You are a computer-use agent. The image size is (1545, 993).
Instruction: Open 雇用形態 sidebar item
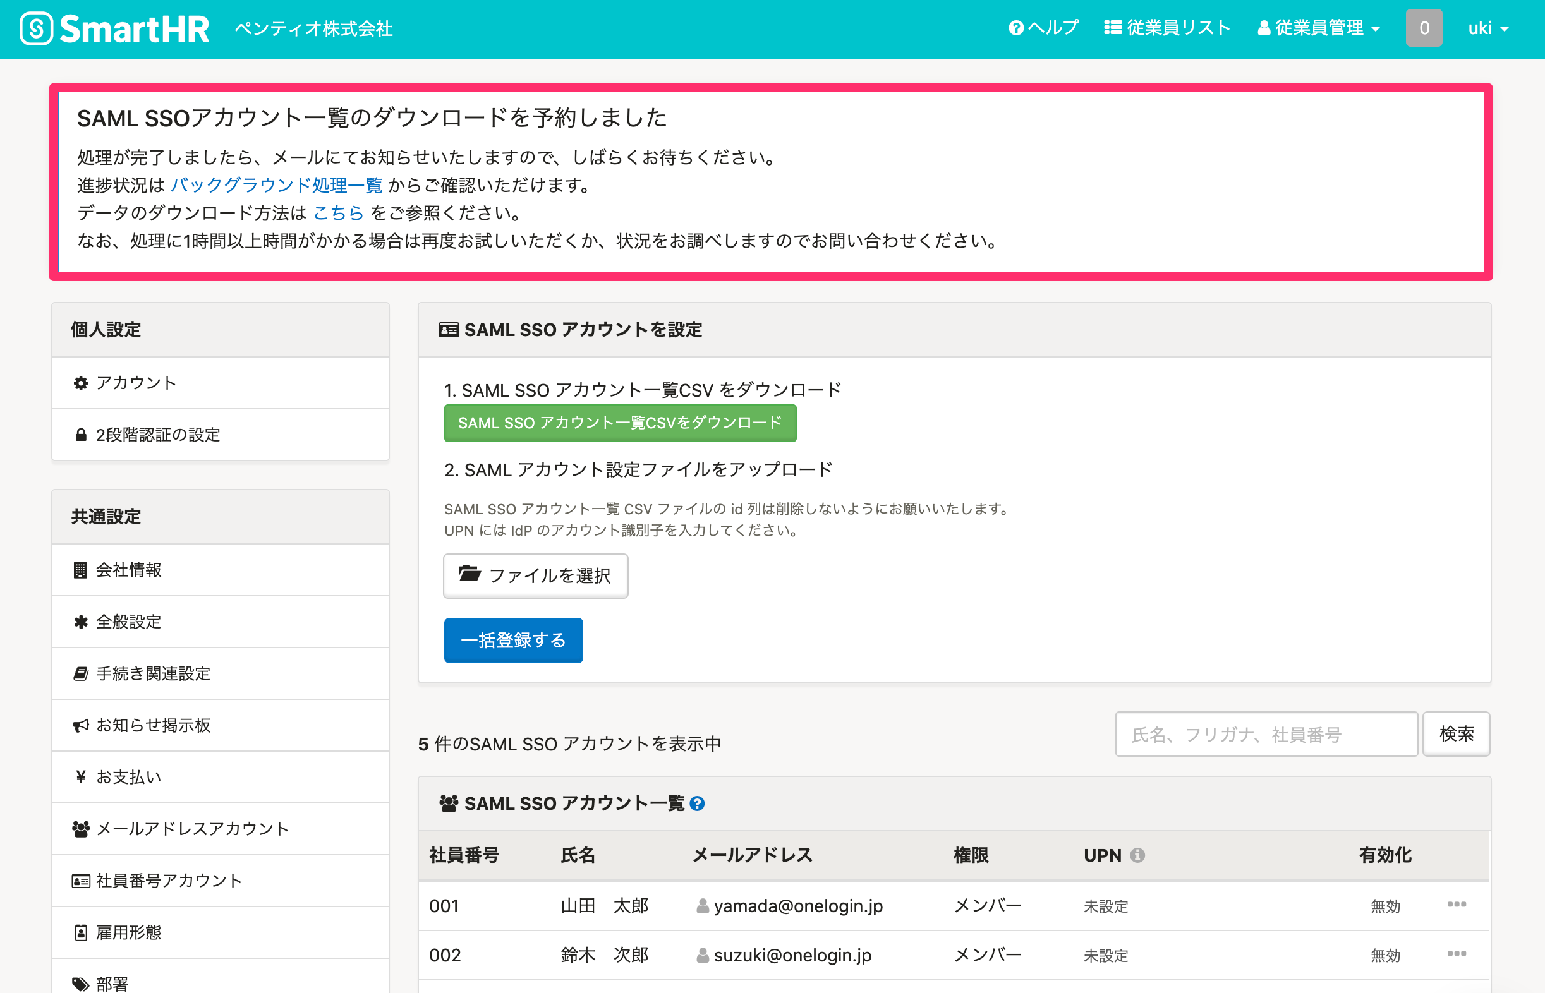(x=221, y=932)
